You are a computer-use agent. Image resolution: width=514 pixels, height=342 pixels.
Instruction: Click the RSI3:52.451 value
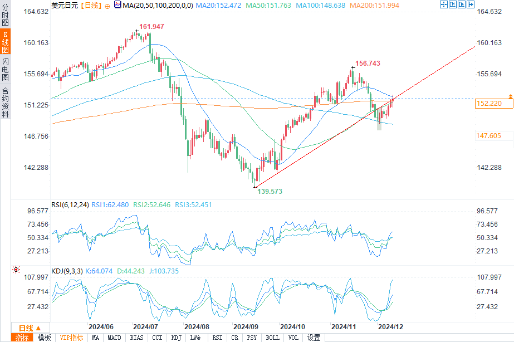pos(193,205)
